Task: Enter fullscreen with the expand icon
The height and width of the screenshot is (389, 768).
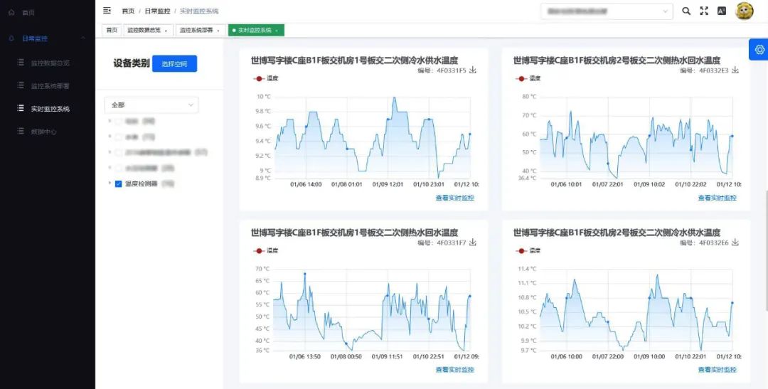Action: point(704,11)
